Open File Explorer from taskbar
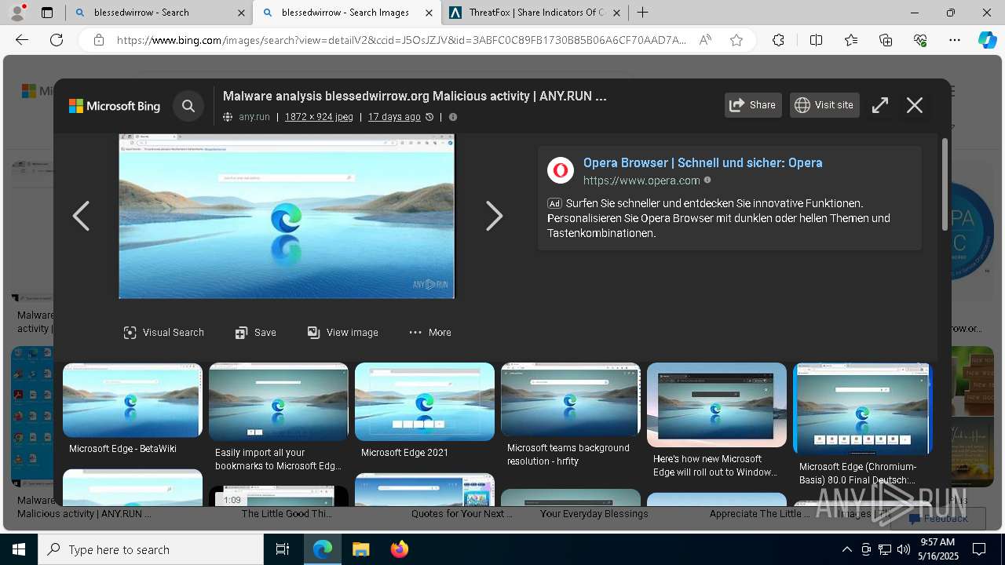Screen dimensions: 1005x565 pyautogui.click(x=360, y=549)
